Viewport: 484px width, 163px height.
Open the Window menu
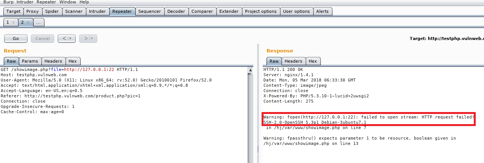[x=68, y=2]
